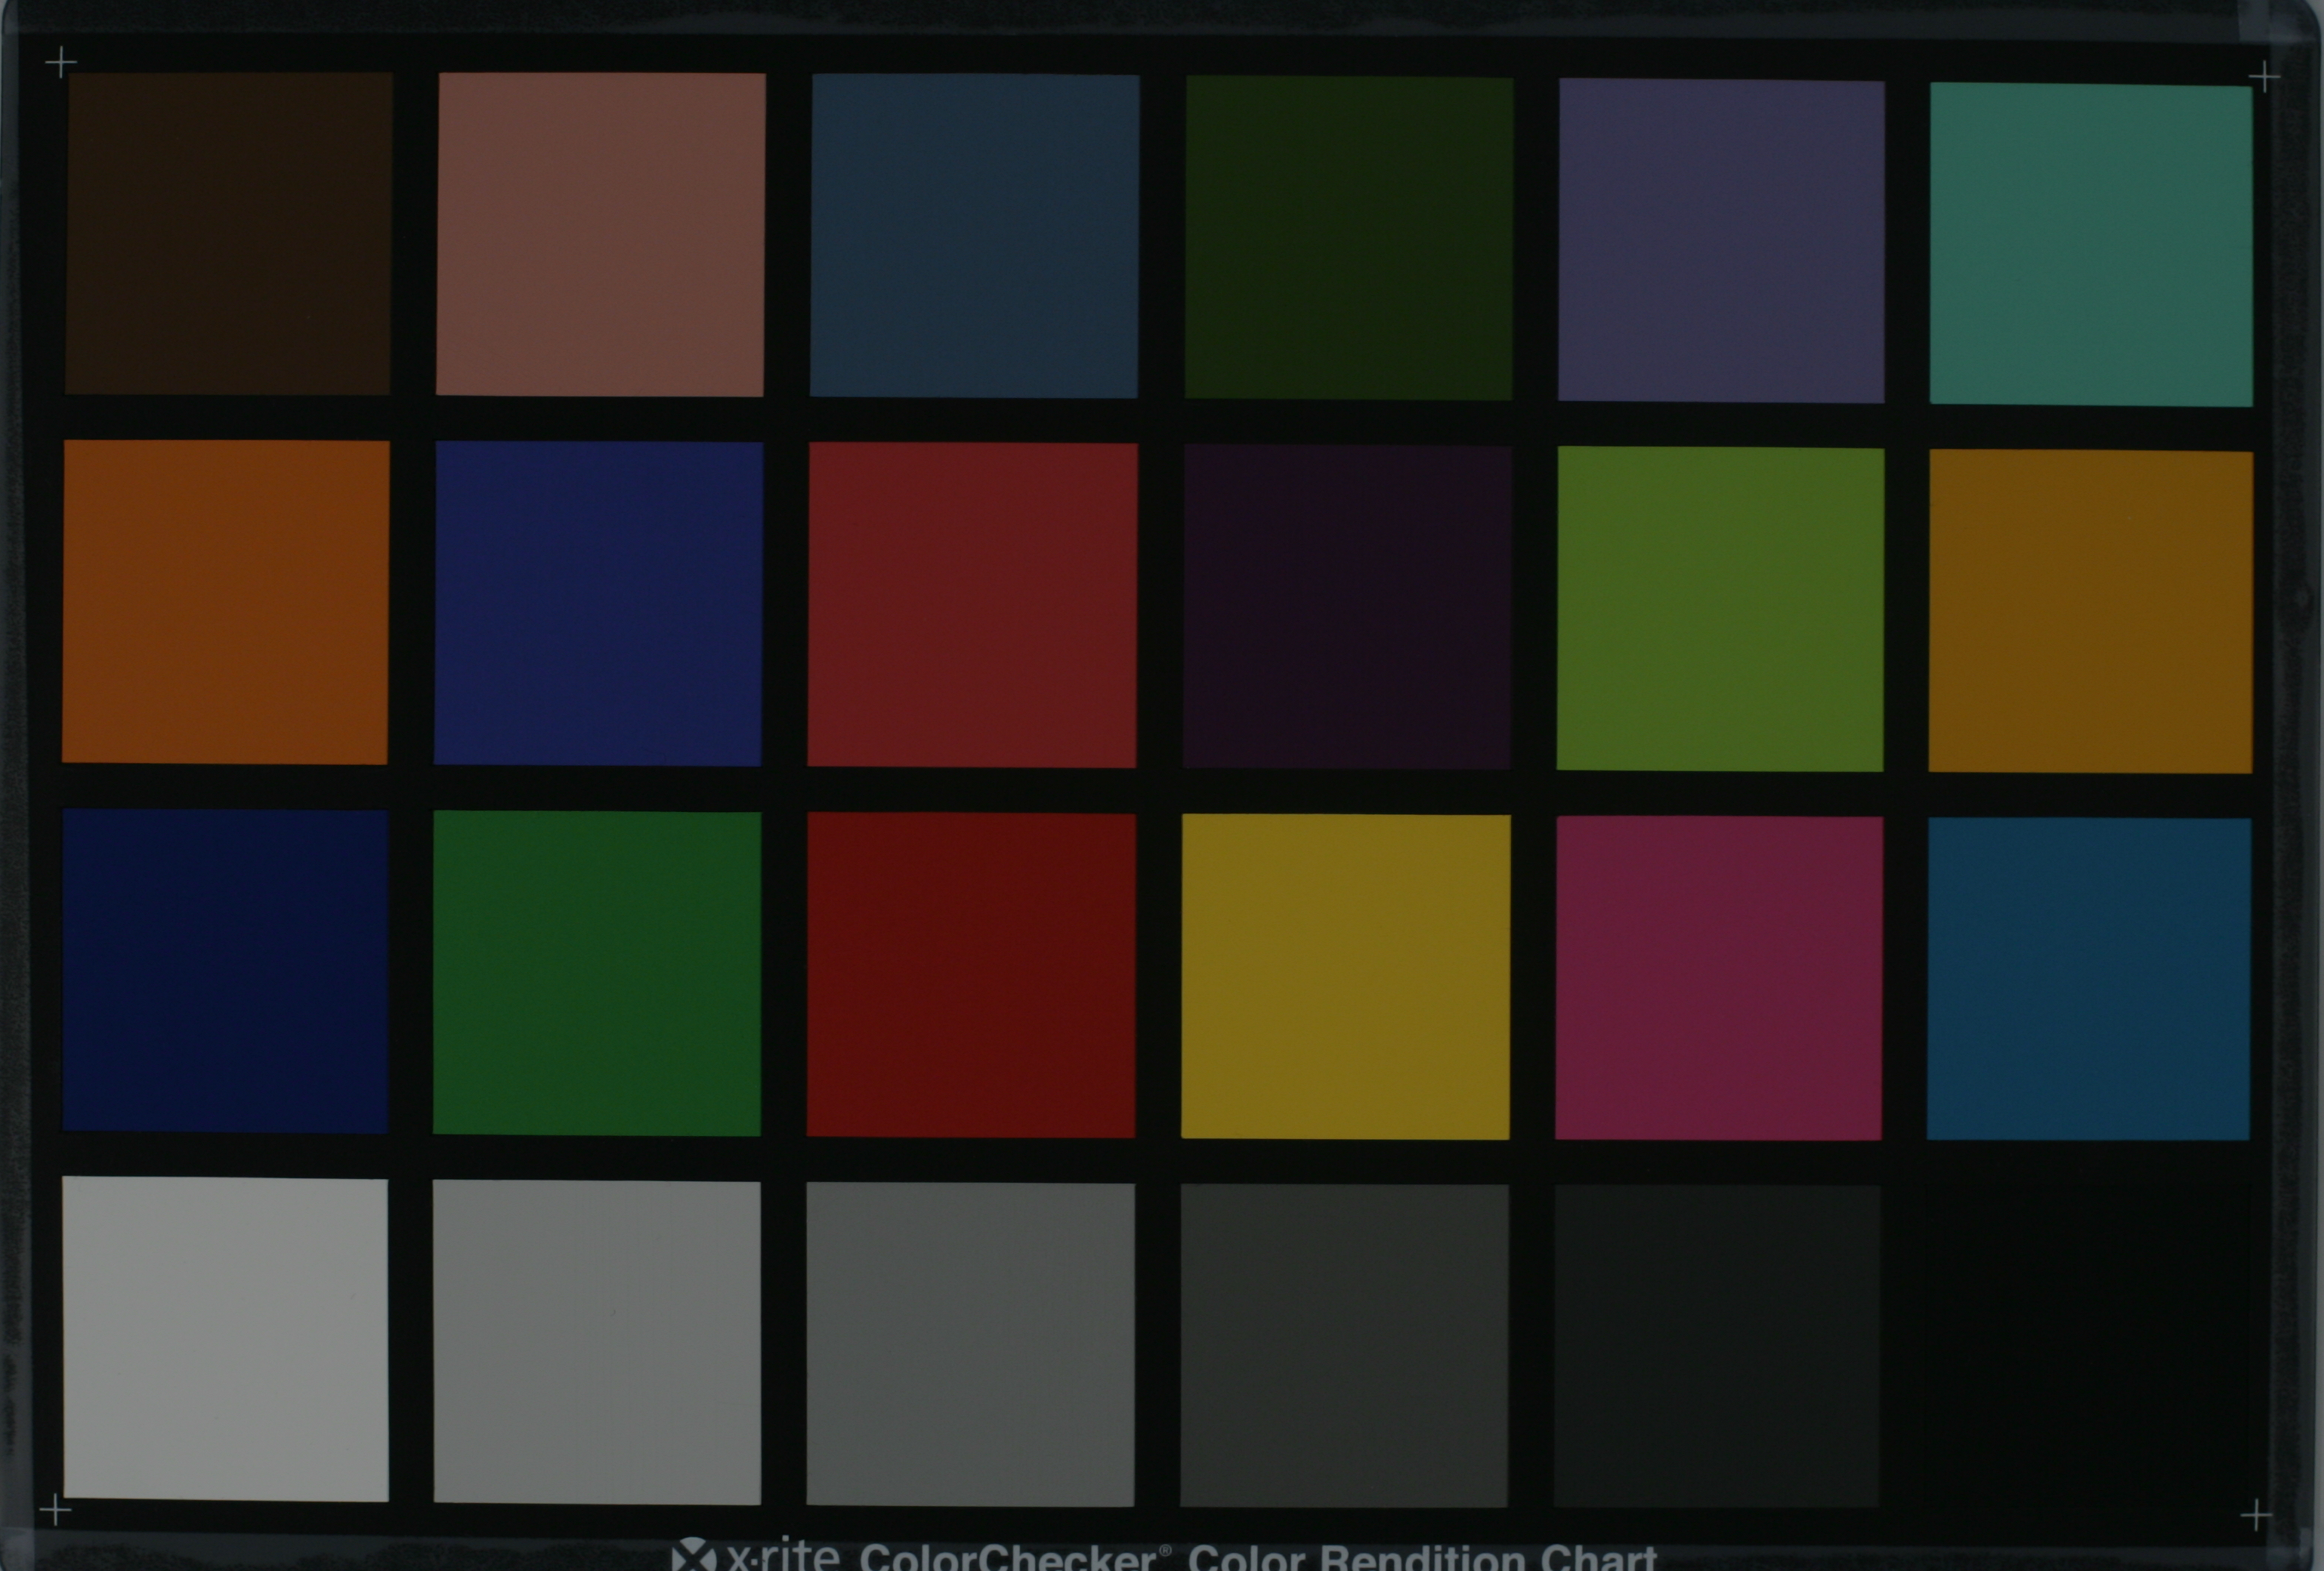Pick the teal bluish-green patch

click(2091, 245)
